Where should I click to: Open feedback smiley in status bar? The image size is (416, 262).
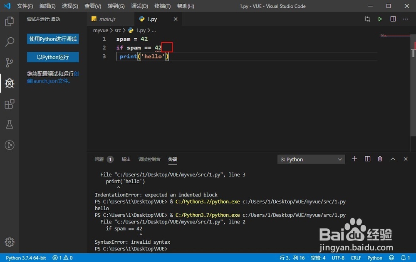coord(391,258)
